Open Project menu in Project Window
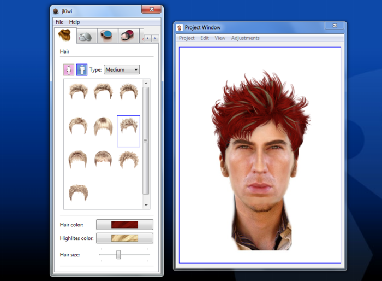The image size is (382, 281). (x=187, y=38)
